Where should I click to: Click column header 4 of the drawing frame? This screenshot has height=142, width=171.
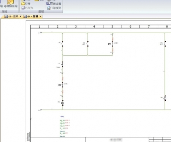(x=94, y=27)
